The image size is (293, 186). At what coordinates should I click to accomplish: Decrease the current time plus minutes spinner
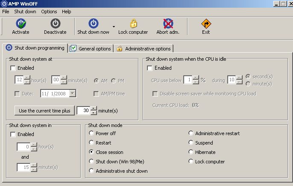pyautogui.click(x=94, y=112)
